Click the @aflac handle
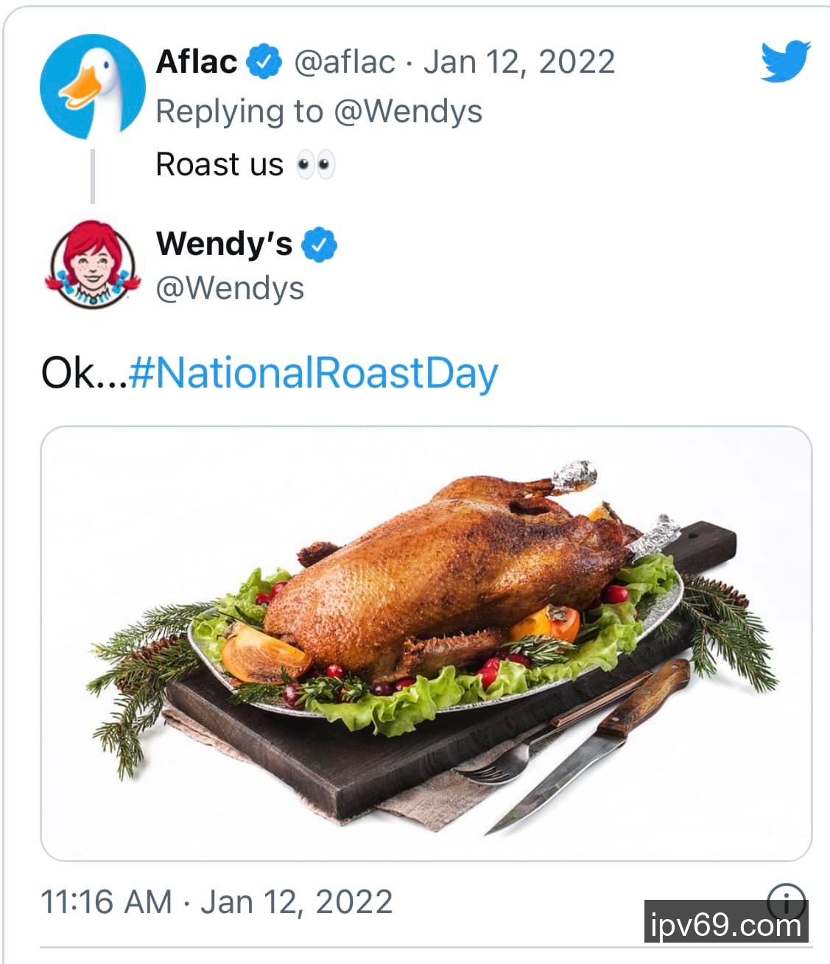Screen dimensions: 830x964 pos(344,62)
